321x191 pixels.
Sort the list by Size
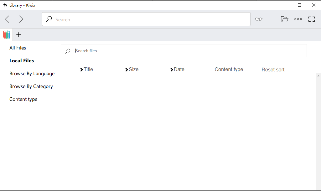pyautogui.click(x=132, y=70)
